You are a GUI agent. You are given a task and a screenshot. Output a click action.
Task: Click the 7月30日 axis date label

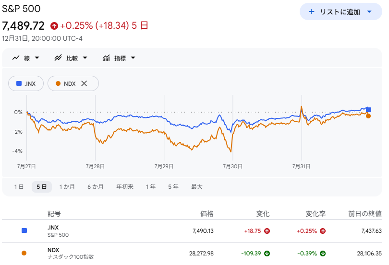coord(232,166)
